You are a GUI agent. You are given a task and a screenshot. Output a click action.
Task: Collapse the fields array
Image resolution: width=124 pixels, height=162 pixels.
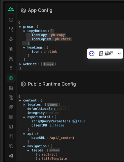click(x=28, y=151)
